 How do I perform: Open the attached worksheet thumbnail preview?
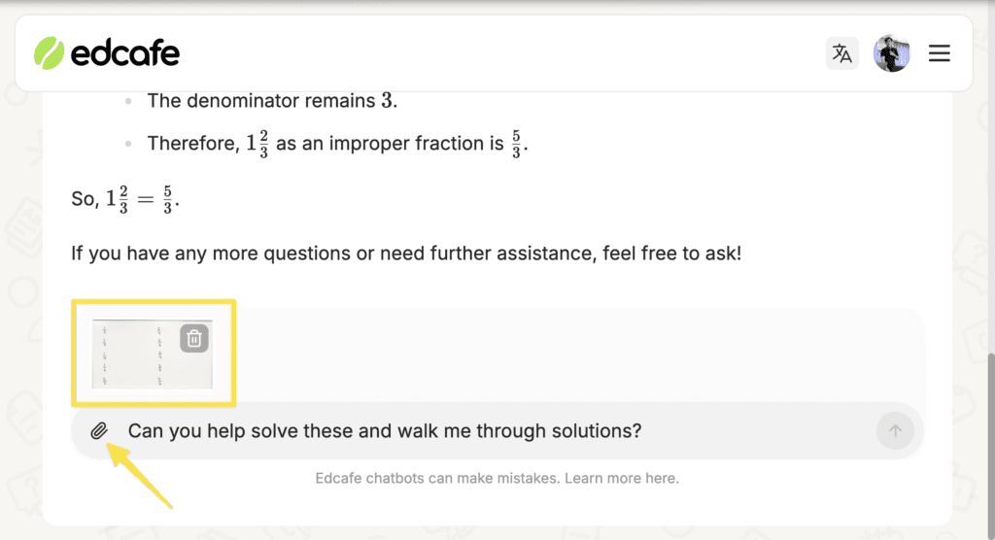(153, 354)
